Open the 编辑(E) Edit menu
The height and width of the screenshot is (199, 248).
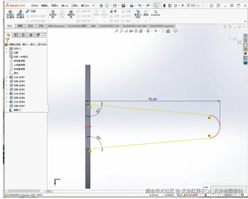coord(45,5)
